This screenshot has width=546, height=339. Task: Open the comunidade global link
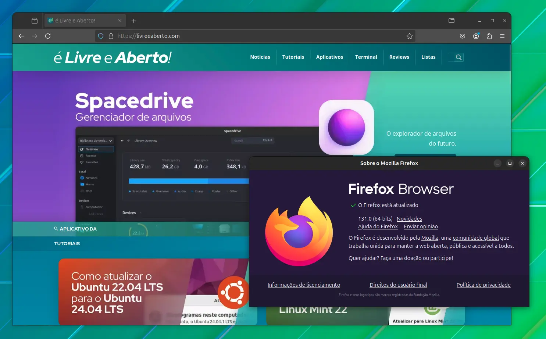476,238
